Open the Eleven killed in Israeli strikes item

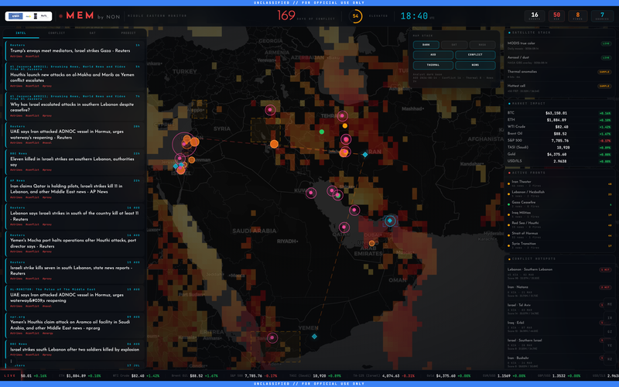click(x=75, y=162)
